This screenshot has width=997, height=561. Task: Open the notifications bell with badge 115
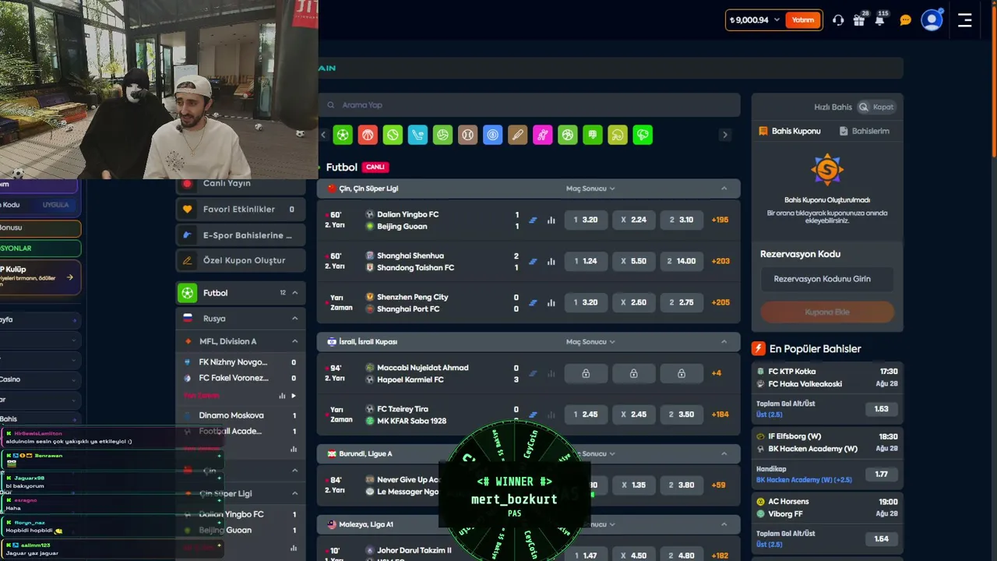click(880, 20)
